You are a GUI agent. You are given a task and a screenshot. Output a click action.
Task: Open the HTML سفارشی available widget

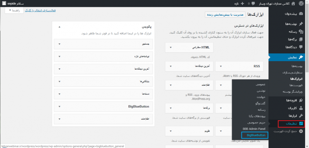189,47
